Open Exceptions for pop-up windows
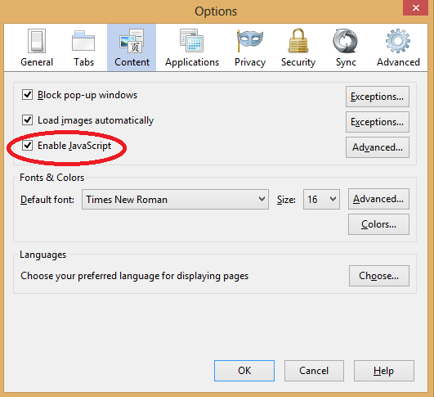Screen dimensions: 434x397 (378, 97)
